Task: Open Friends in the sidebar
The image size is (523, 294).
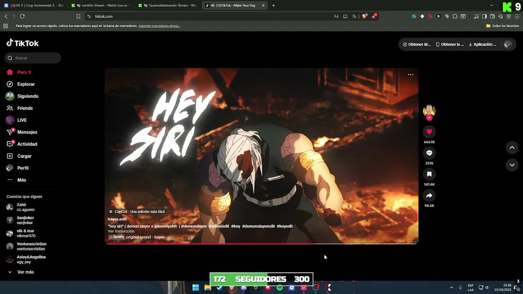Action: coord(20,108)
